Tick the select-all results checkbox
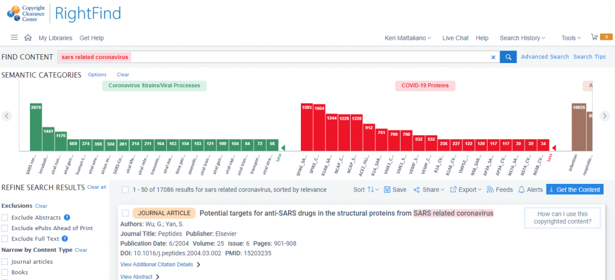 pyautogui.click(x=125, y=190)
